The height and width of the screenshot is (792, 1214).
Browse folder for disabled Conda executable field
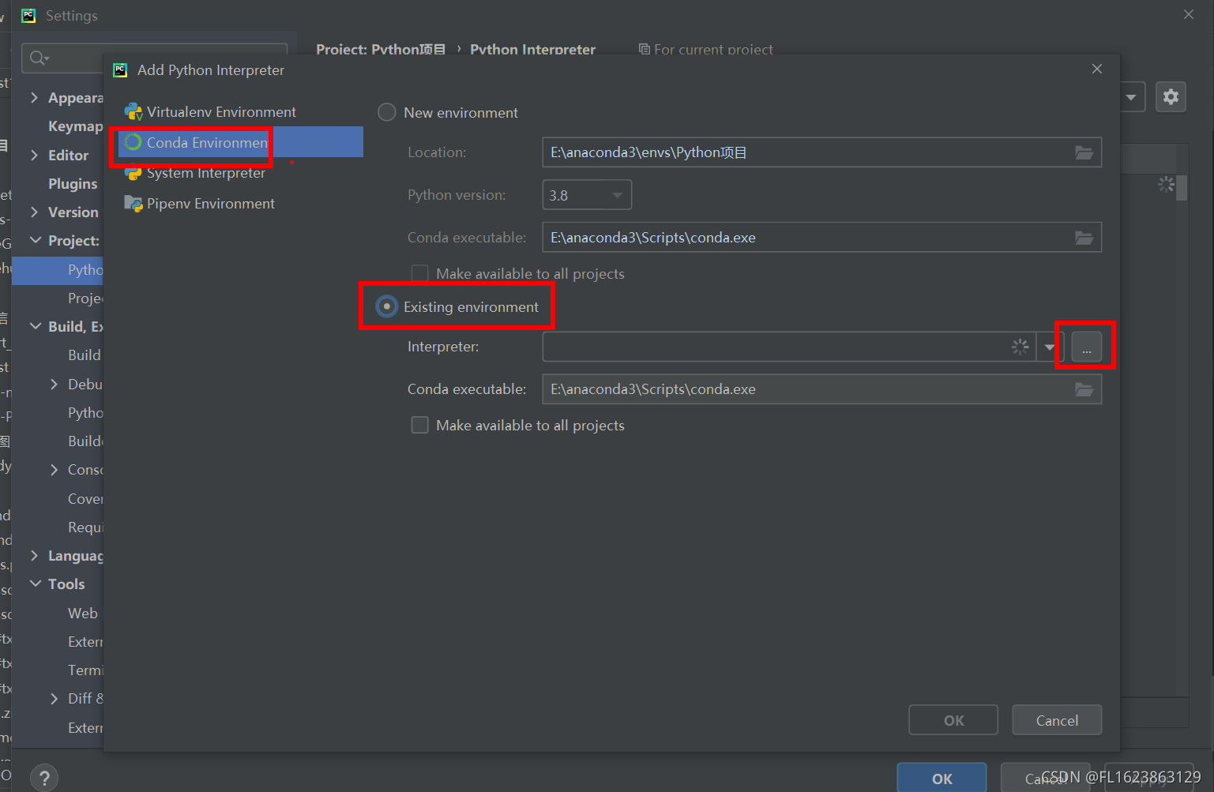pyautogui.click(x=1084, y=238)
